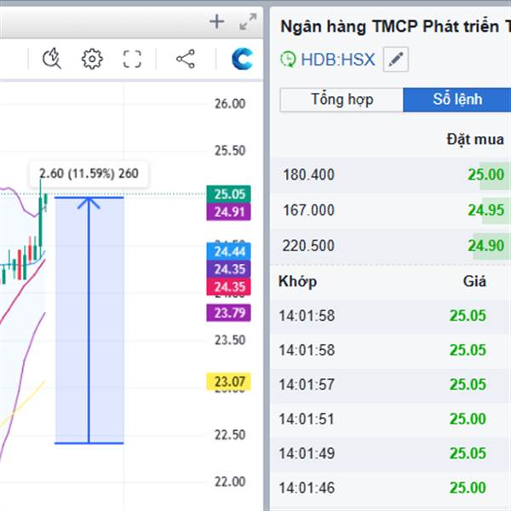Viewport: 511px width, 511px height.
Task: Click bid price 24.90 in order book
Action: [x=486, y=246]
